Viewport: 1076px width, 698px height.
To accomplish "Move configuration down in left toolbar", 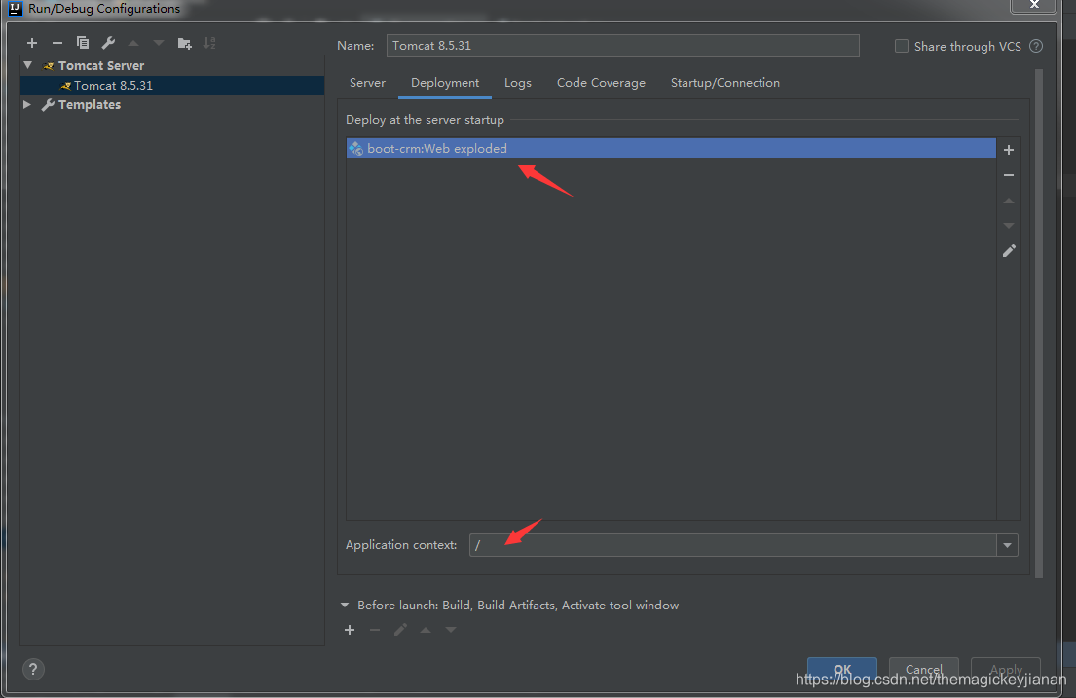I will [159, 43].
